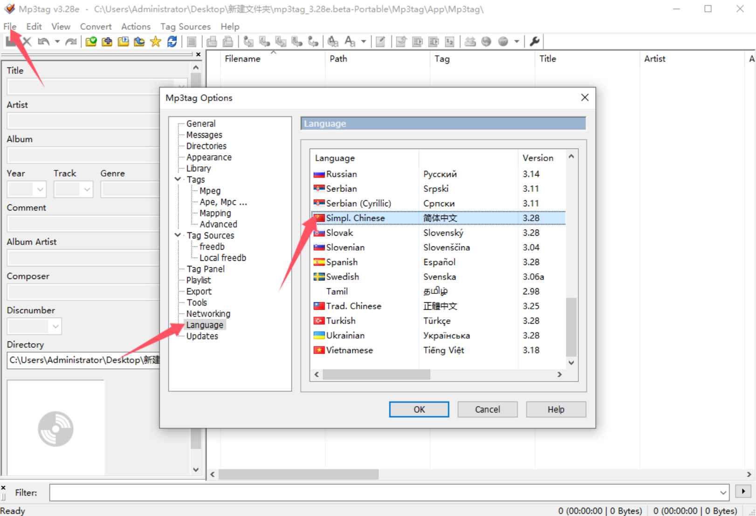Confirm with the OK button
This screenshot has width=756, height=516.
(418, 409)
